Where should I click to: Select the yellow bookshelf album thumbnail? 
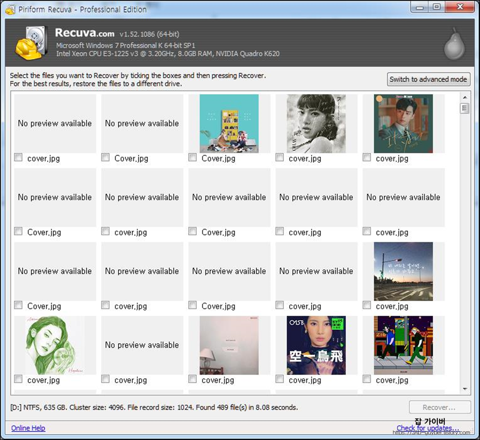229,124
